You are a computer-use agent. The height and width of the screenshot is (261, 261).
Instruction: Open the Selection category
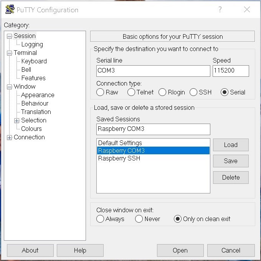tap(34, 120)
